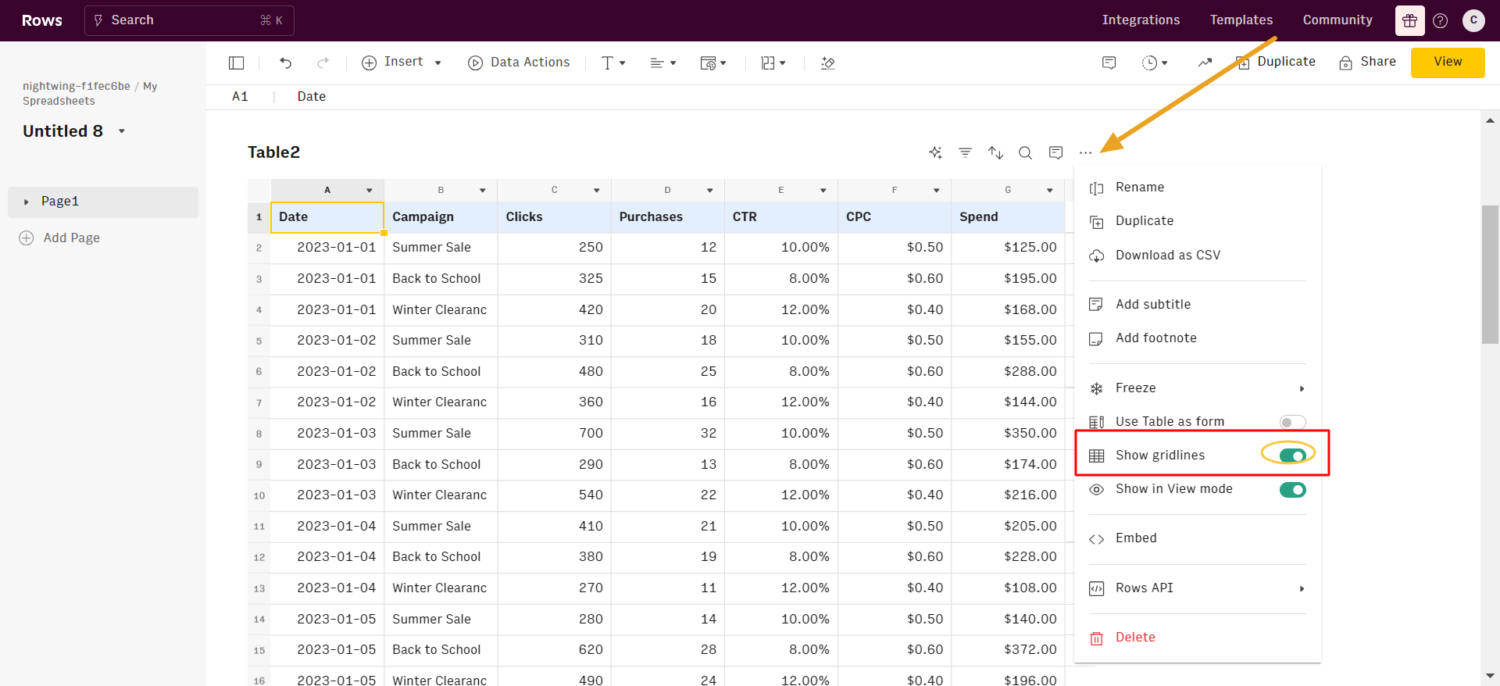The width and height of the screenshot is (1500, 686).
Task: Choose Add subtitle
Action: click(x=1198, y=305)
